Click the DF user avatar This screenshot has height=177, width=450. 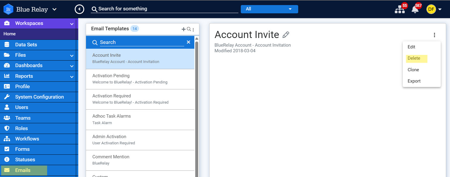click(x=431, y=9)
